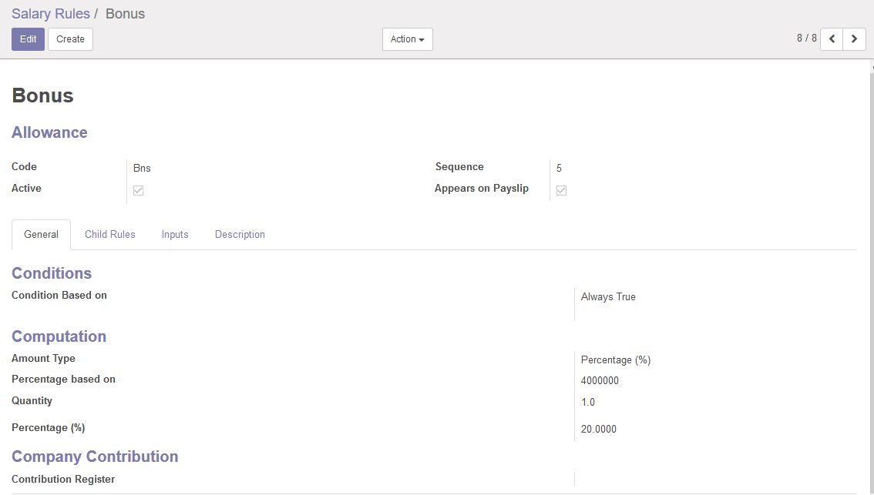The image size is (874, 495).
Task: Open the Description tab
Action: 240,235
